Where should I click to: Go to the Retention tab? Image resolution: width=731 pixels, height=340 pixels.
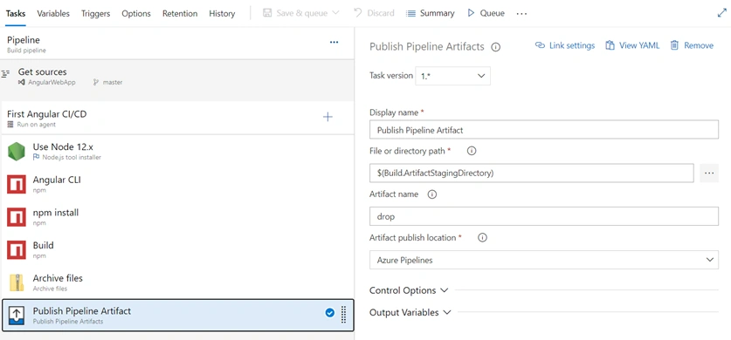pos(180,13)
